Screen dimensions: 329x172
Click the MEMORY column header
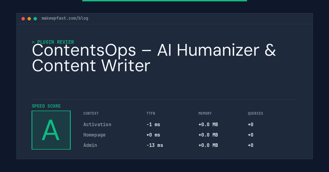pos(205,114)
